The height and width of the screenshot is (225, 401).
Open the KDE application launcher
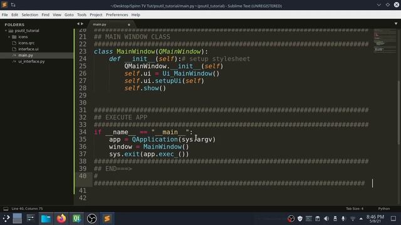(x=6, y=218)
